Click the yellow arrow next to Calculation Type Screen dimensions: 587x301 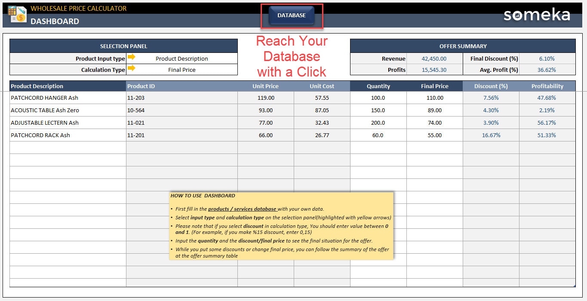132,69
